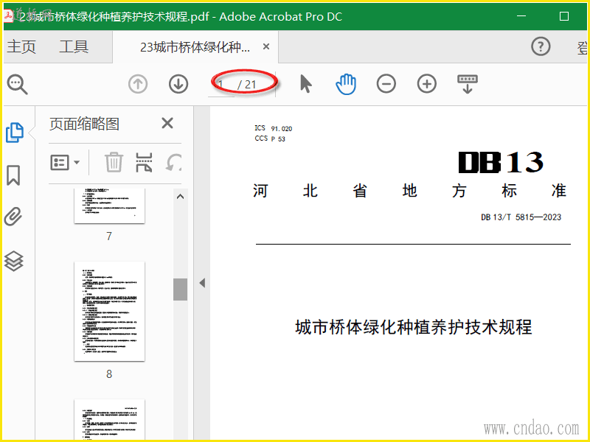Switch to the 主页 tab
This screenshot has width=590, height=442.
tap(21, 46)
